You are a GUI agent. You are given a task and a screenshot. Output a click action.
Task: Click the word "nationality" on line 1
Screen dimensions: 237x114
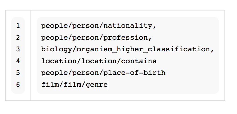click(x=128, y=26)
